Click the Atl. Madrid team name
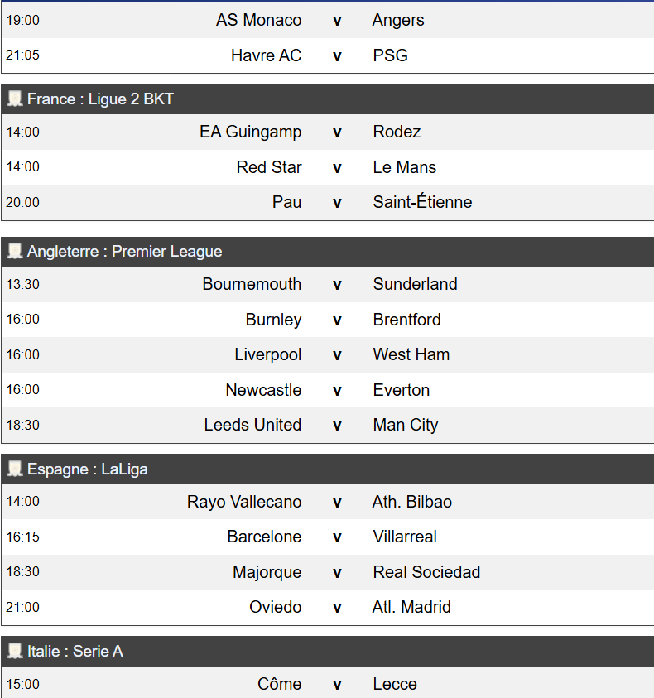This screenshot has height=698, width=654. (411, 608)
